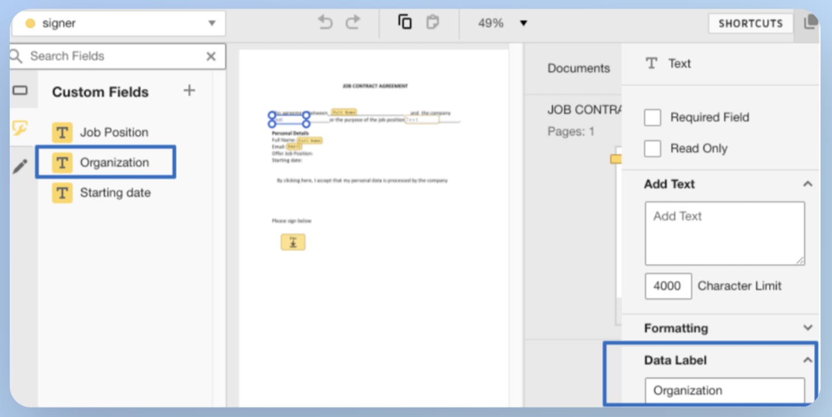This screenshot has height=417, width=832.
Task: Click the T icon beside Organization
Action: point(62,163)
